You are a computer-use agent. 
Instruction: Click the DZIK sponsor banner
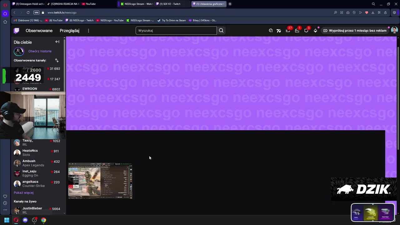(x=363, y=189)
